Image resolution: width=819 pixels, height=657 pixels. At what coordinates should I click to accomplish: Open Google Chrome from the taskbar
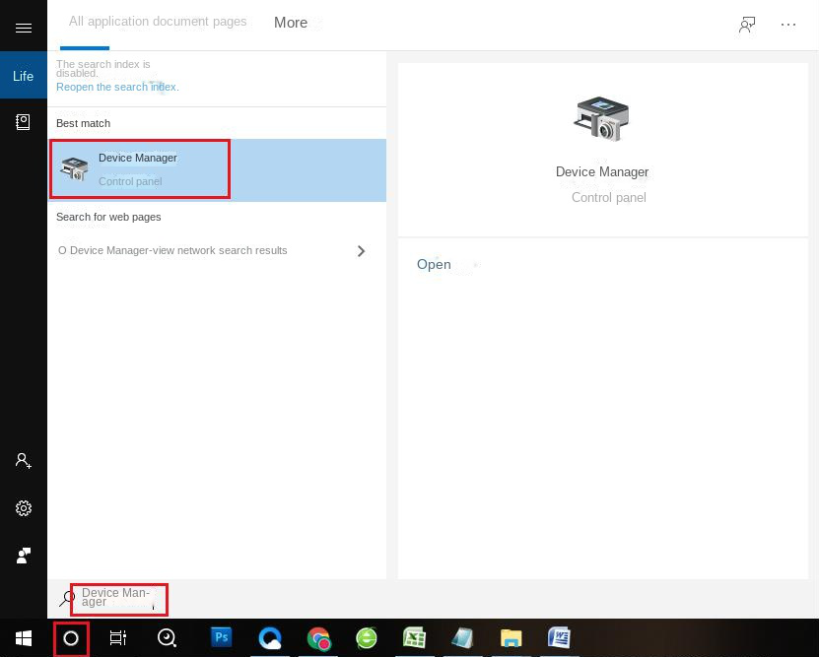pyautogui.click(x=318, y=638)
